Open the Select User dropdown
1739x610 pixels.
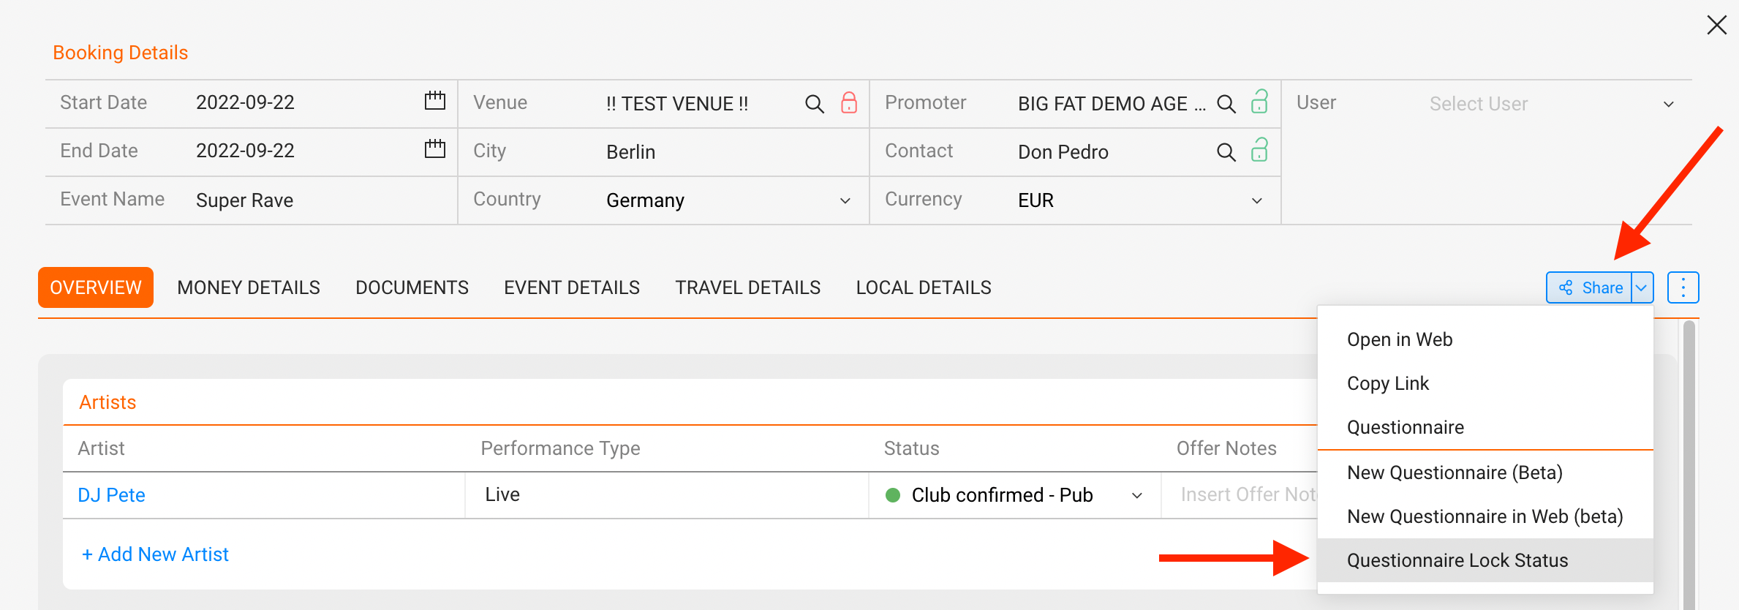point(1668,103)
